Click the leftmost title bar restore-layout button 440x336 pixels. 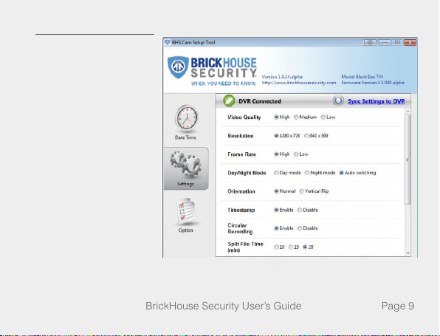pyautogui.click(x=369, y=42)
